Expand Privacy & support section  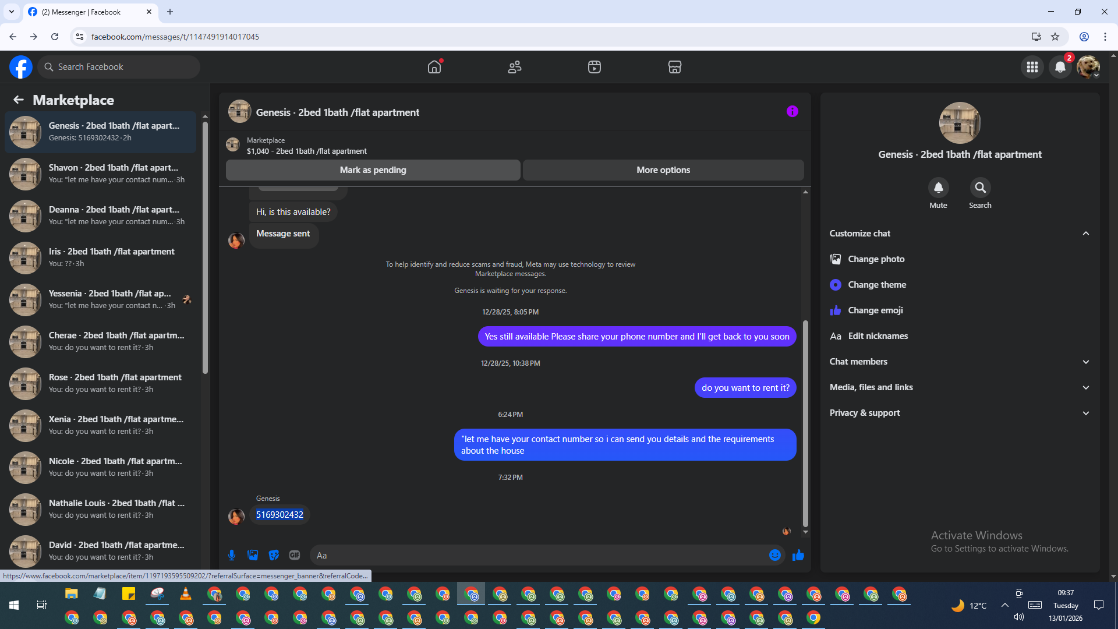tap(1085, 413)
